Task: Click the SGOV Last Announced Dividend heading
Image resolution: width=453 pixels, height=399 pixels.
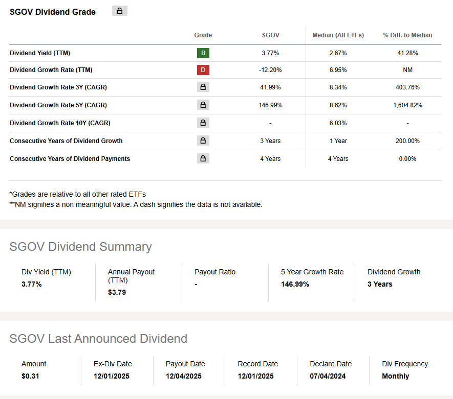Action: 98,338
